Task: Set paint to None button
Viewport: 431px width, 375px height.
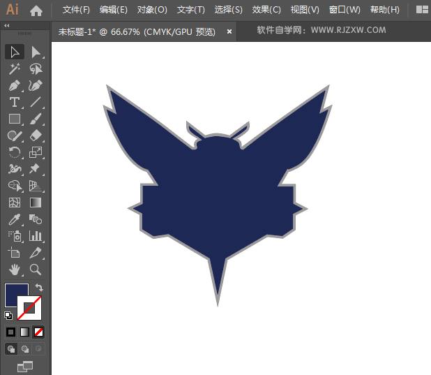Action: (x=38, y=332)
